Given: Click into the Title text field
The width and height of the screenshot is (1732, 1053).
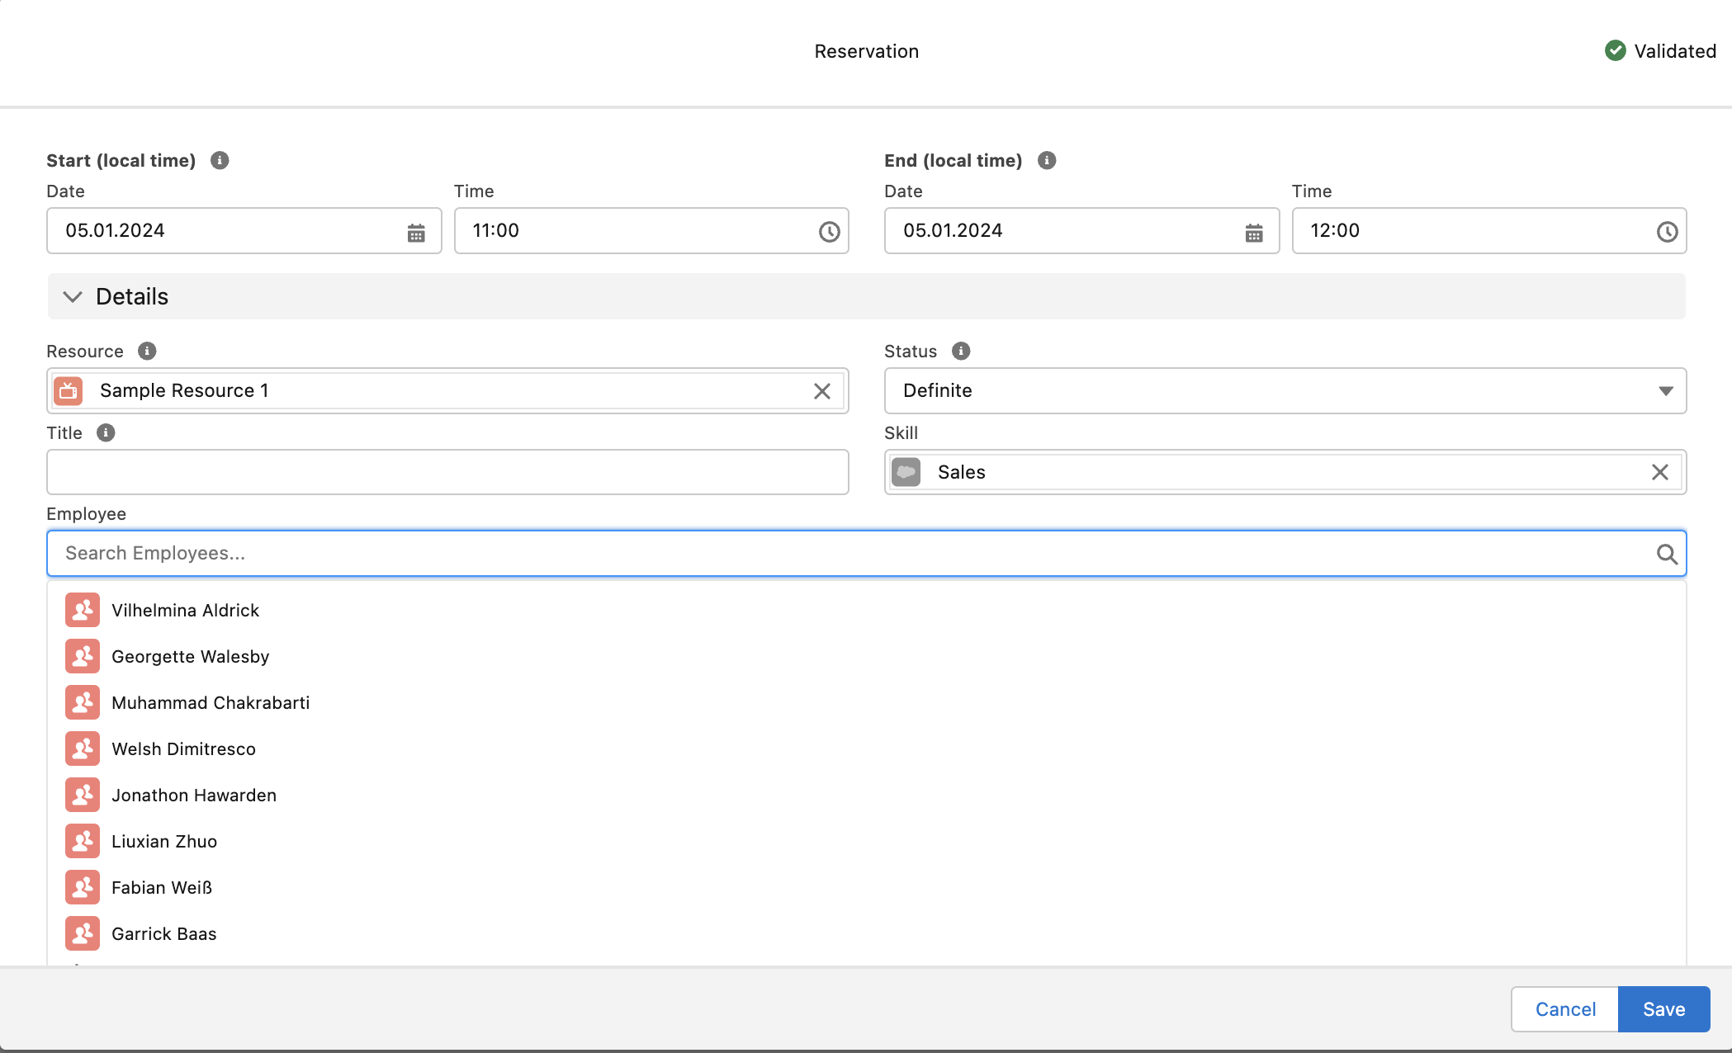Looking at the screenshot, I should (447, 472).
